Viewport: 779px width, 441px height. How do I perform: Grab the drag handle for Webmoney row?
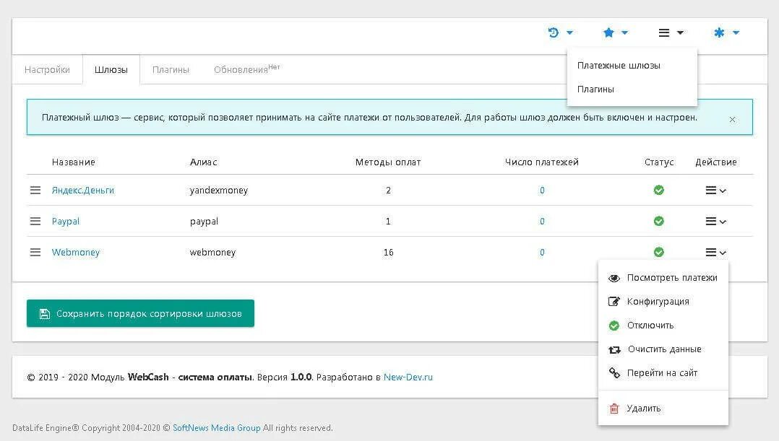click(35, 252)
